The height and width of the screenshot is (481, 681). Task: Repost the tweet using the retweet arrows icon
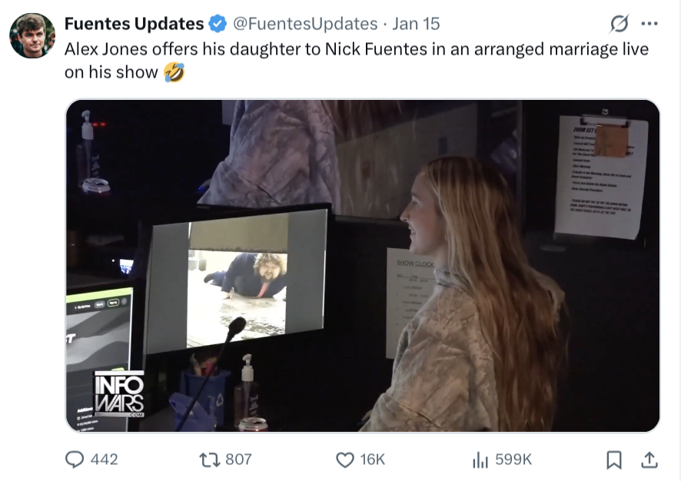tap(209, 459)
